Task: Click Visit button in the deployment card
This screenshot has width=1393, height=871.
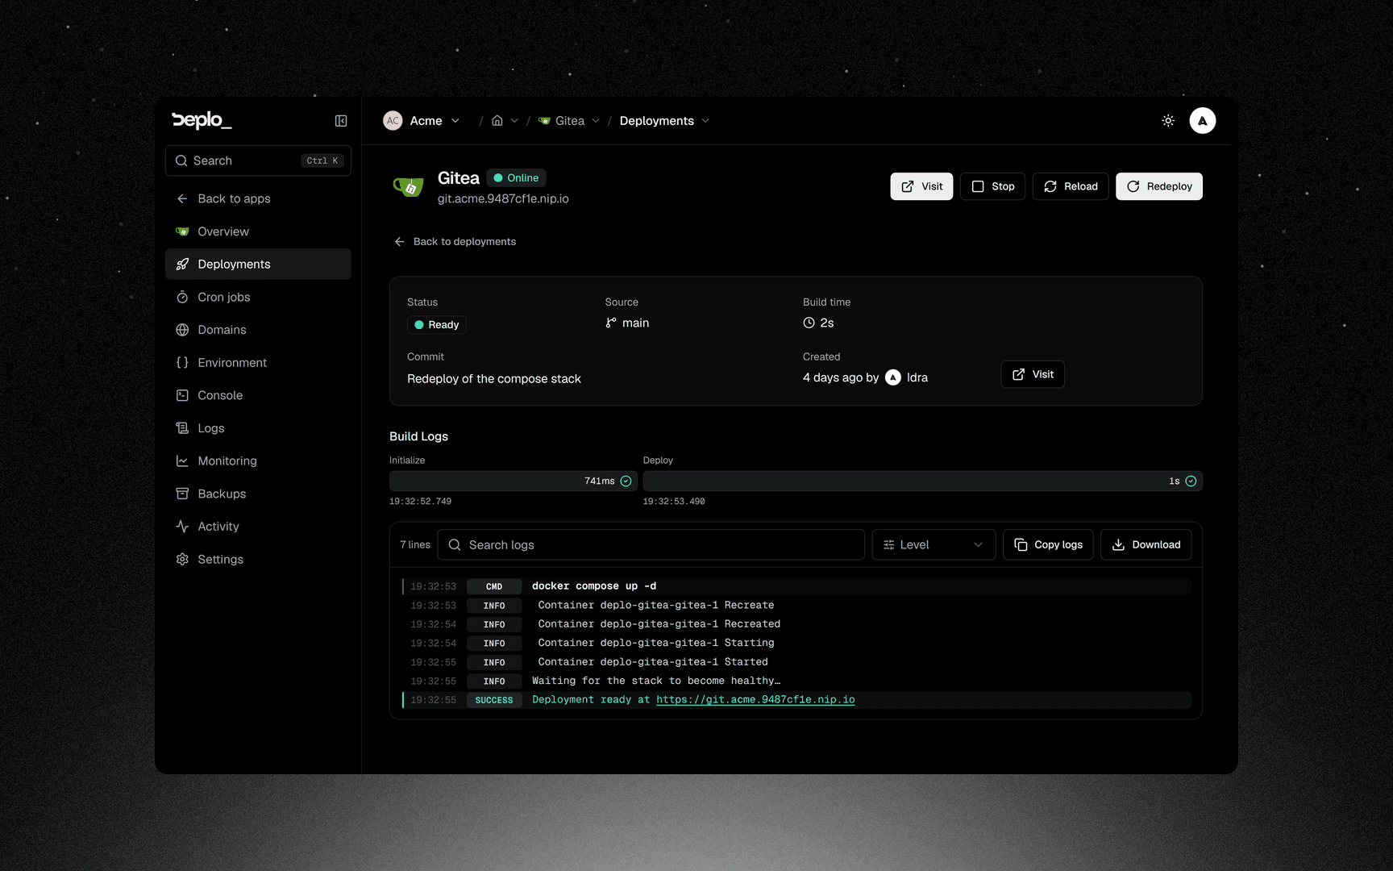Action: (x=1033, y=374)
